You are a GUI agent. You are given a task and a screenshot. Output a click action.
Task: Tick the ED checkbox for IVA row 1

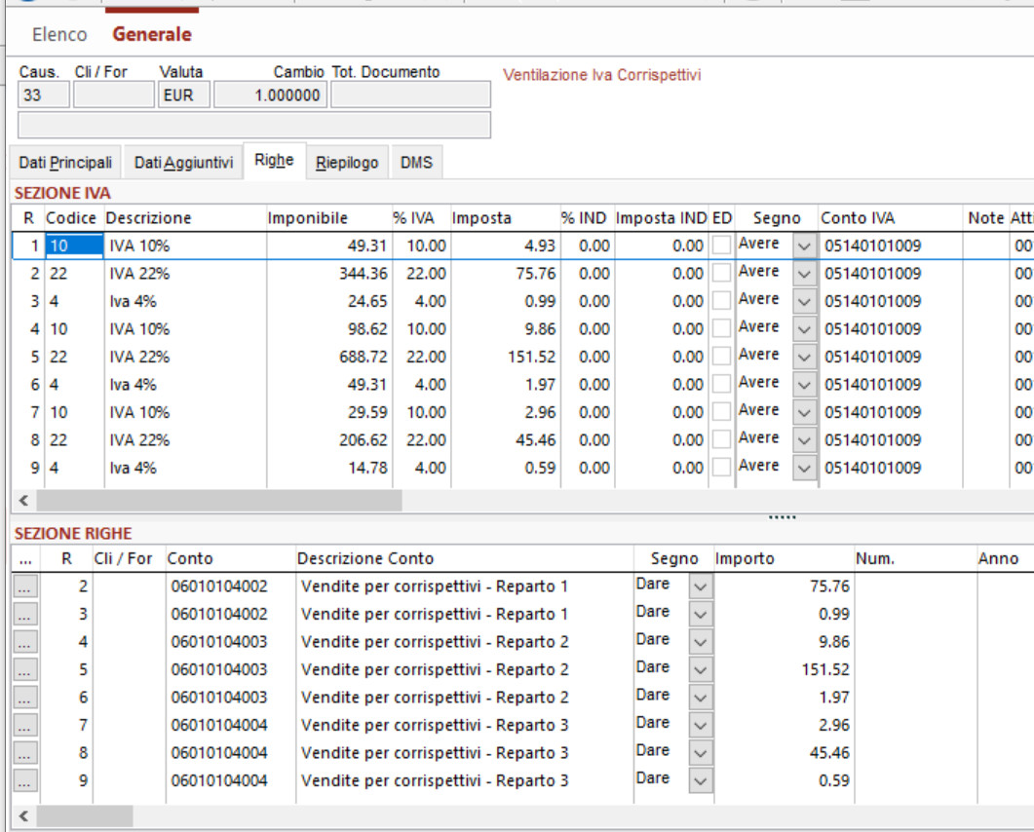[721, 246]
